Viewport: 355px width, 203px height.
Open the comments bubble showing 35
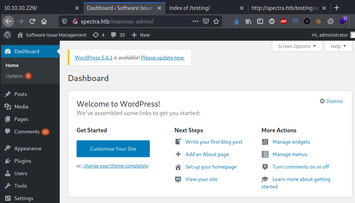pyautogui.click(x=118, y=35)
